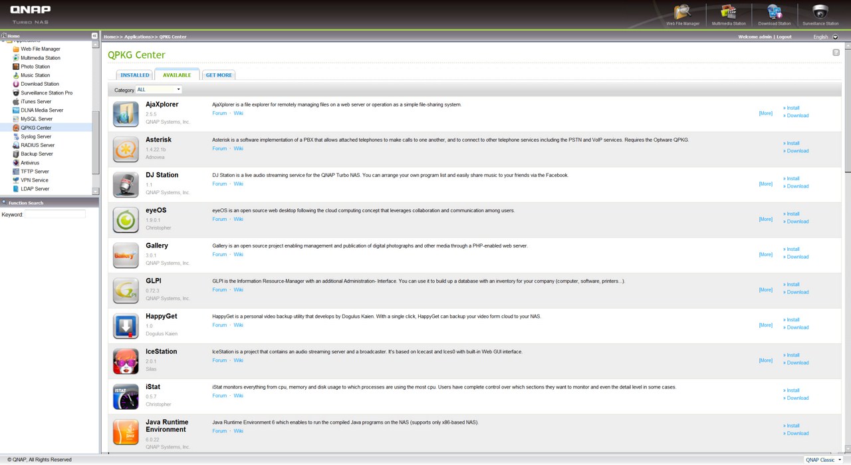Click the Java Runtime Environment icon
Viewport: 851px width, 465px height.
pyautogui.click(x=126, y=431)
